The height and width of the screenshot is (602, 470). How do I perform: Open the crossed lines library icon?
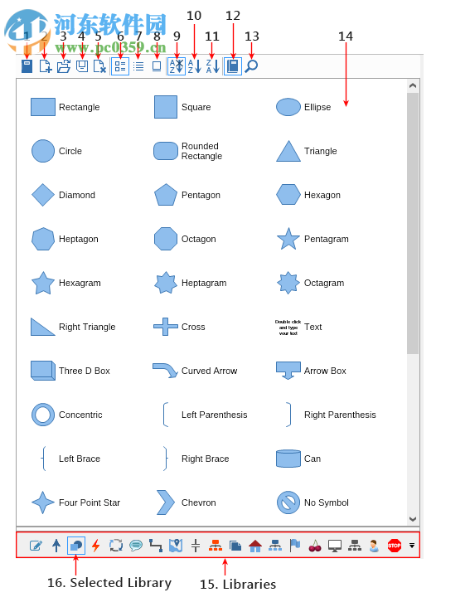click(196, 545)
